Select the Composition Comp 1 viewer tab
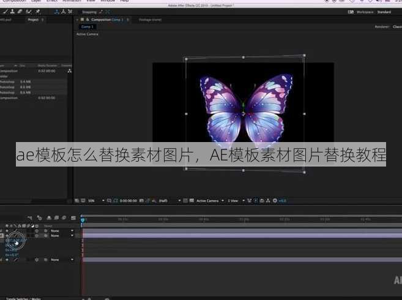Screen dimensions: 402x300 [107, 20]
